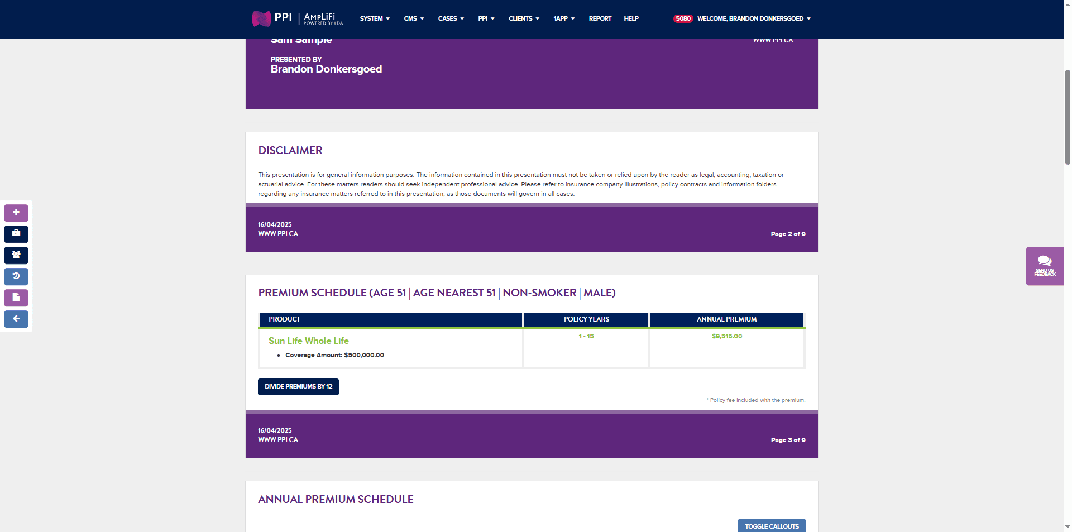Viewport: 1072px width, 532px height.
Task: Click the Premium Schedule (Age 51) heading
Action: pyautogui.click(x=437, y=293)
